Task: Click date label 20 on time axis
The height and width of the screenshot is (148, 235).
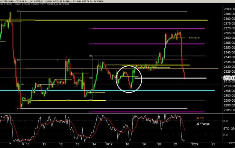Action: point(159,144)
